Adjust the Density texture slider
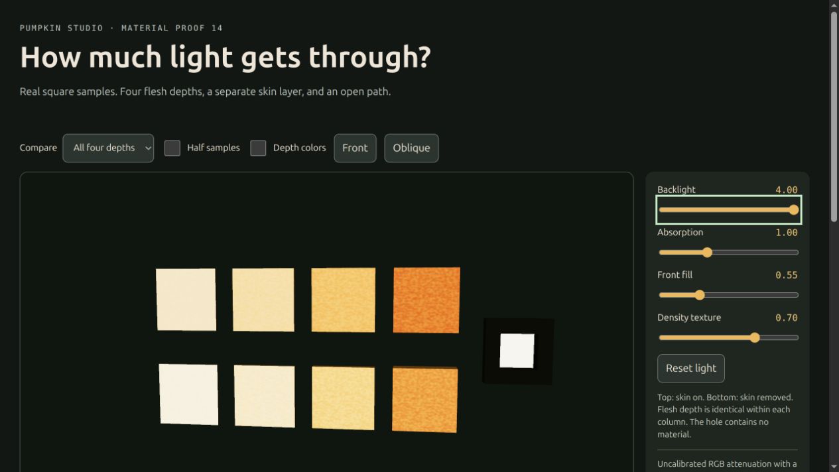Screen dimensions: 839x472 click(728, 337)
